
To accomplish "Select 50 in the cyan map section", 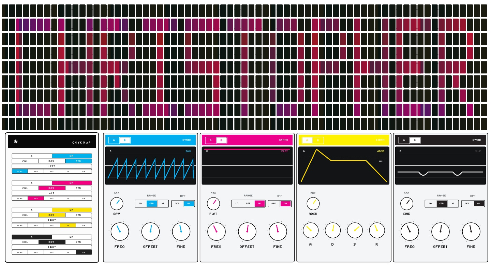I will click(x=68, y=171).
